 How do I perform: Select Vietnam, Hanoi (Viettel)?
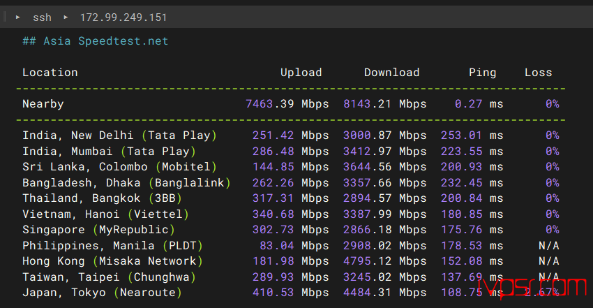[105, 214]
